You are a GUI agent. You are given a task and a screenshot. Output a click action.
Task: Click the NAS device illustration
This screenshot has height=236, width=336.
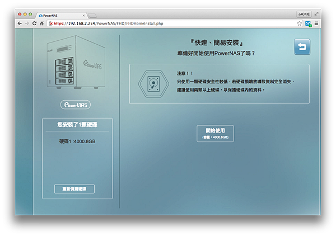pyautogui.click(x=76, y=62)
